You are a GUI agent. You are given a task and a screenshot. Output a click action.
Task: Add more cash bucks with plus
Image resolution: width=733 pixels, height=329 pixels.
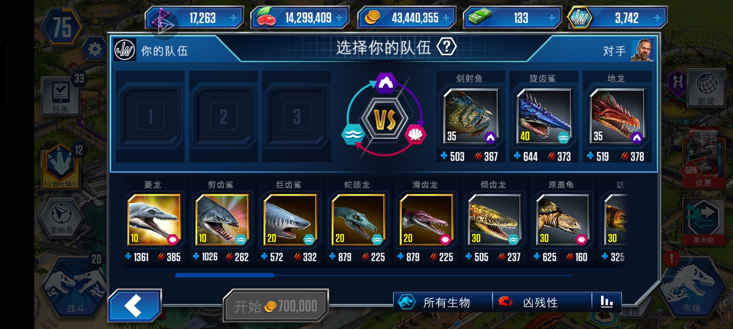[552, 18]
